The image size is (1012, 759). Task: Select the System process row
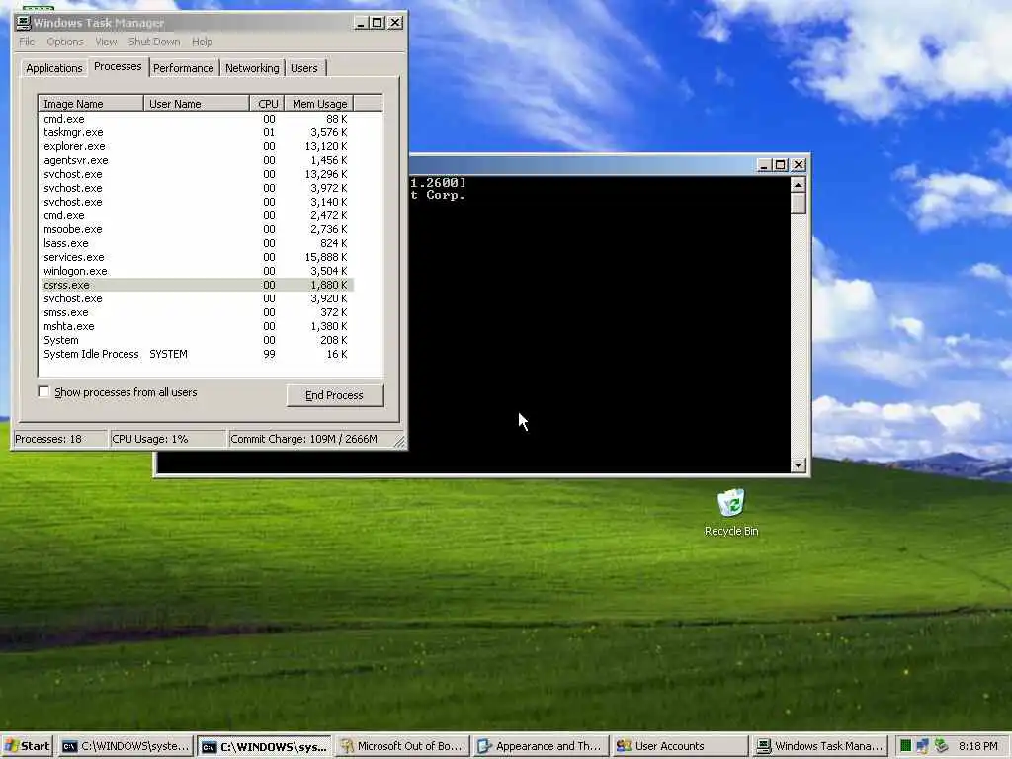tap(196, 340)
